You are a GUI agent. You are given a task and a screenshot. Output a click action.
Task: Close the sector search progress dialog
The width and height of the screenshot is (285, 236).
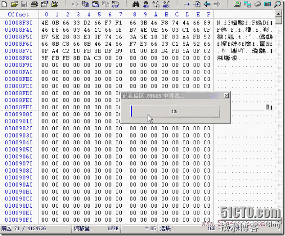click(226, 96)
